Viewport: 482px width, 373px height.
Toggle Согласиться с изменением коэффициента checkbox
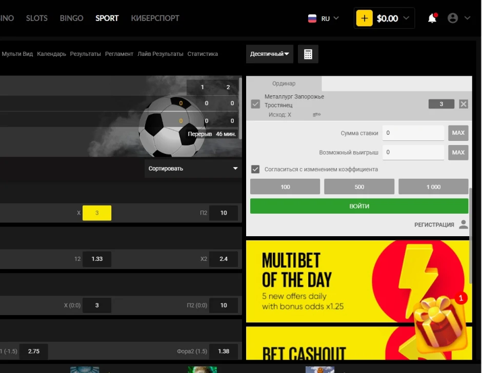pyautogui.click(x=255, y=169)
